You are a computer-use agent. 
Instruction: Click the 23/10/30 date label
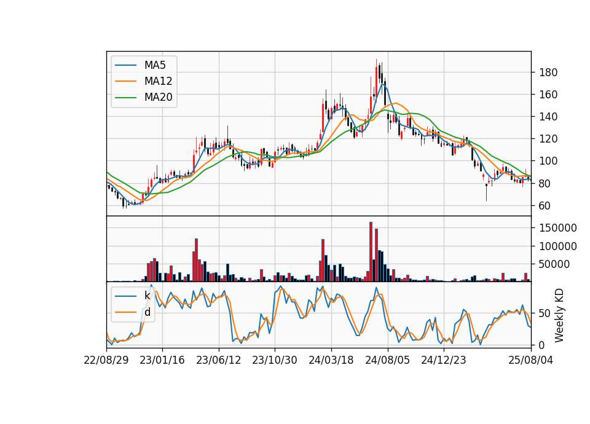(x=275, y=360)
